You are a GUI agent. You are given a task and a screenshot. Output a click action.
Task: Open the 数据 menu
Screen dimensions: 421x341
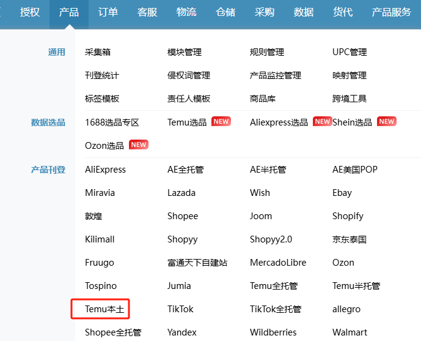[304, 12]
